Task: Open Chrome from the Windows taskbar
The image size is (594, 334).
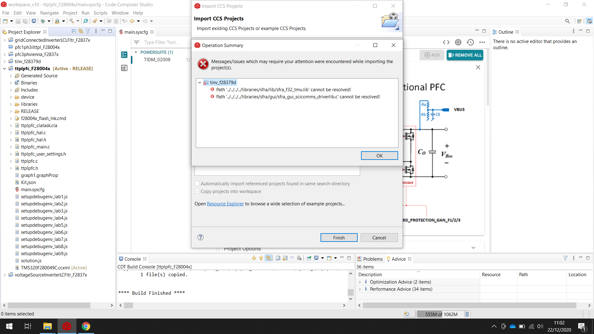Action: point(86,326)
